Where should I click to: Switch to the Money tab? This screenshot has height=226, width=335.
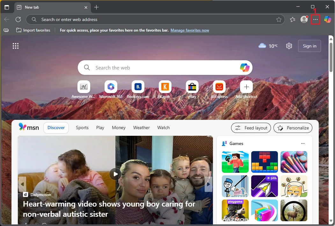click(119, 128)
